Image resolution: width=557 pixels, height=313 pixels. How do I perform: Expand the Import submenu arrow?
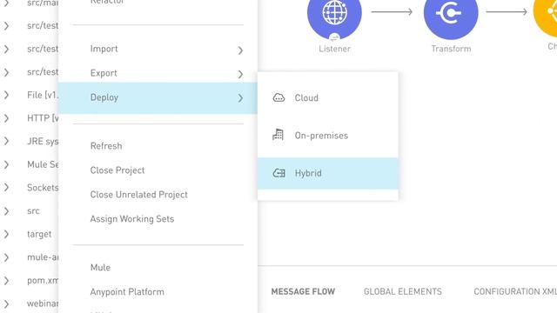[240, 50]
